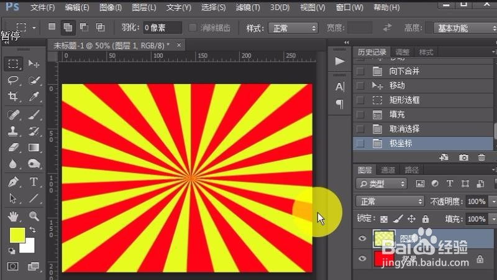Reset default foreground and background colors
The height and width of the screenshot is (280, 497).
pyautogui.click(x=12, y=251)
